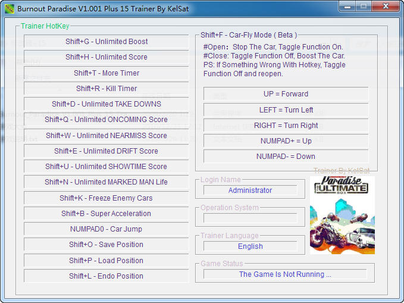Click NUMPAD0 - Car Jump entry
This screenshot has height=303, width=404.
click(x=107, y=229)
